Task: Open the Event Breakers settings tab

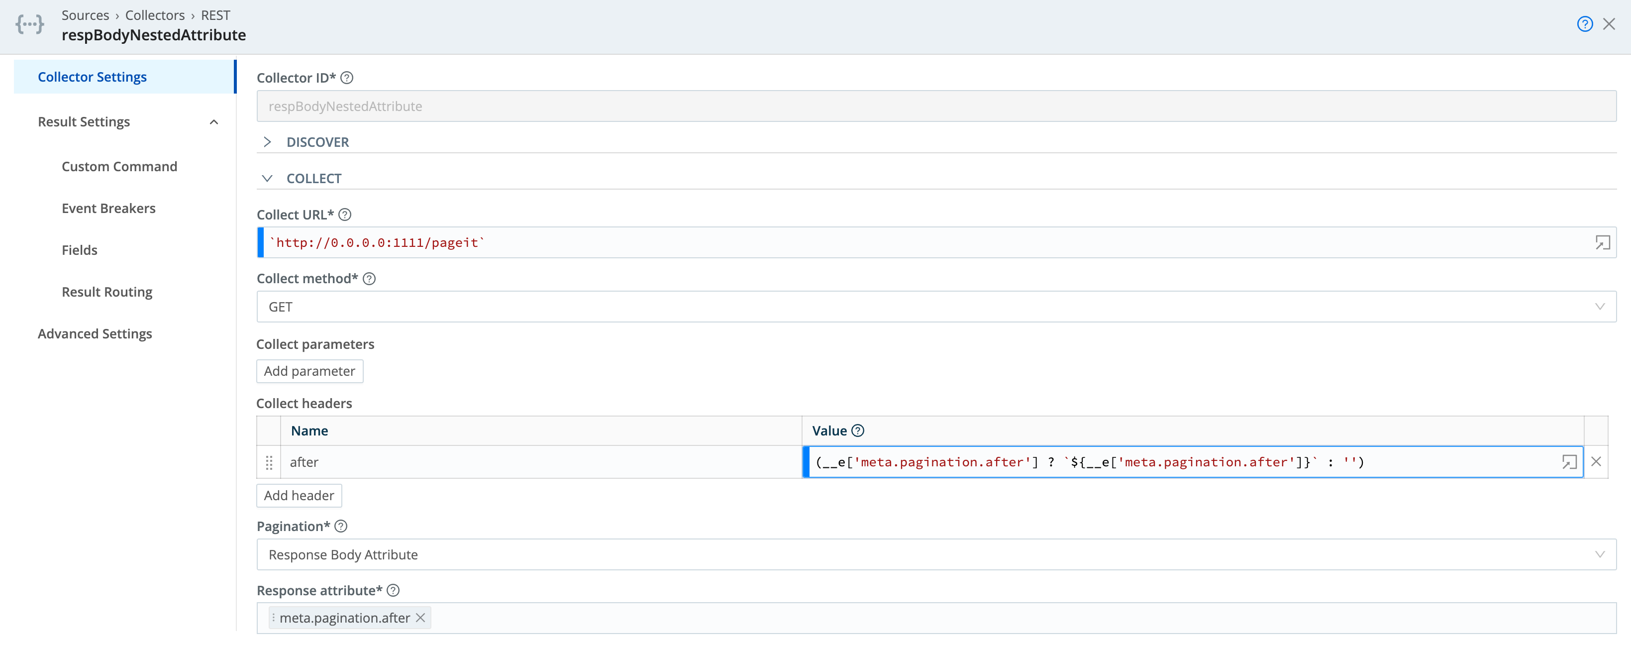Action: tap(108, 209)
